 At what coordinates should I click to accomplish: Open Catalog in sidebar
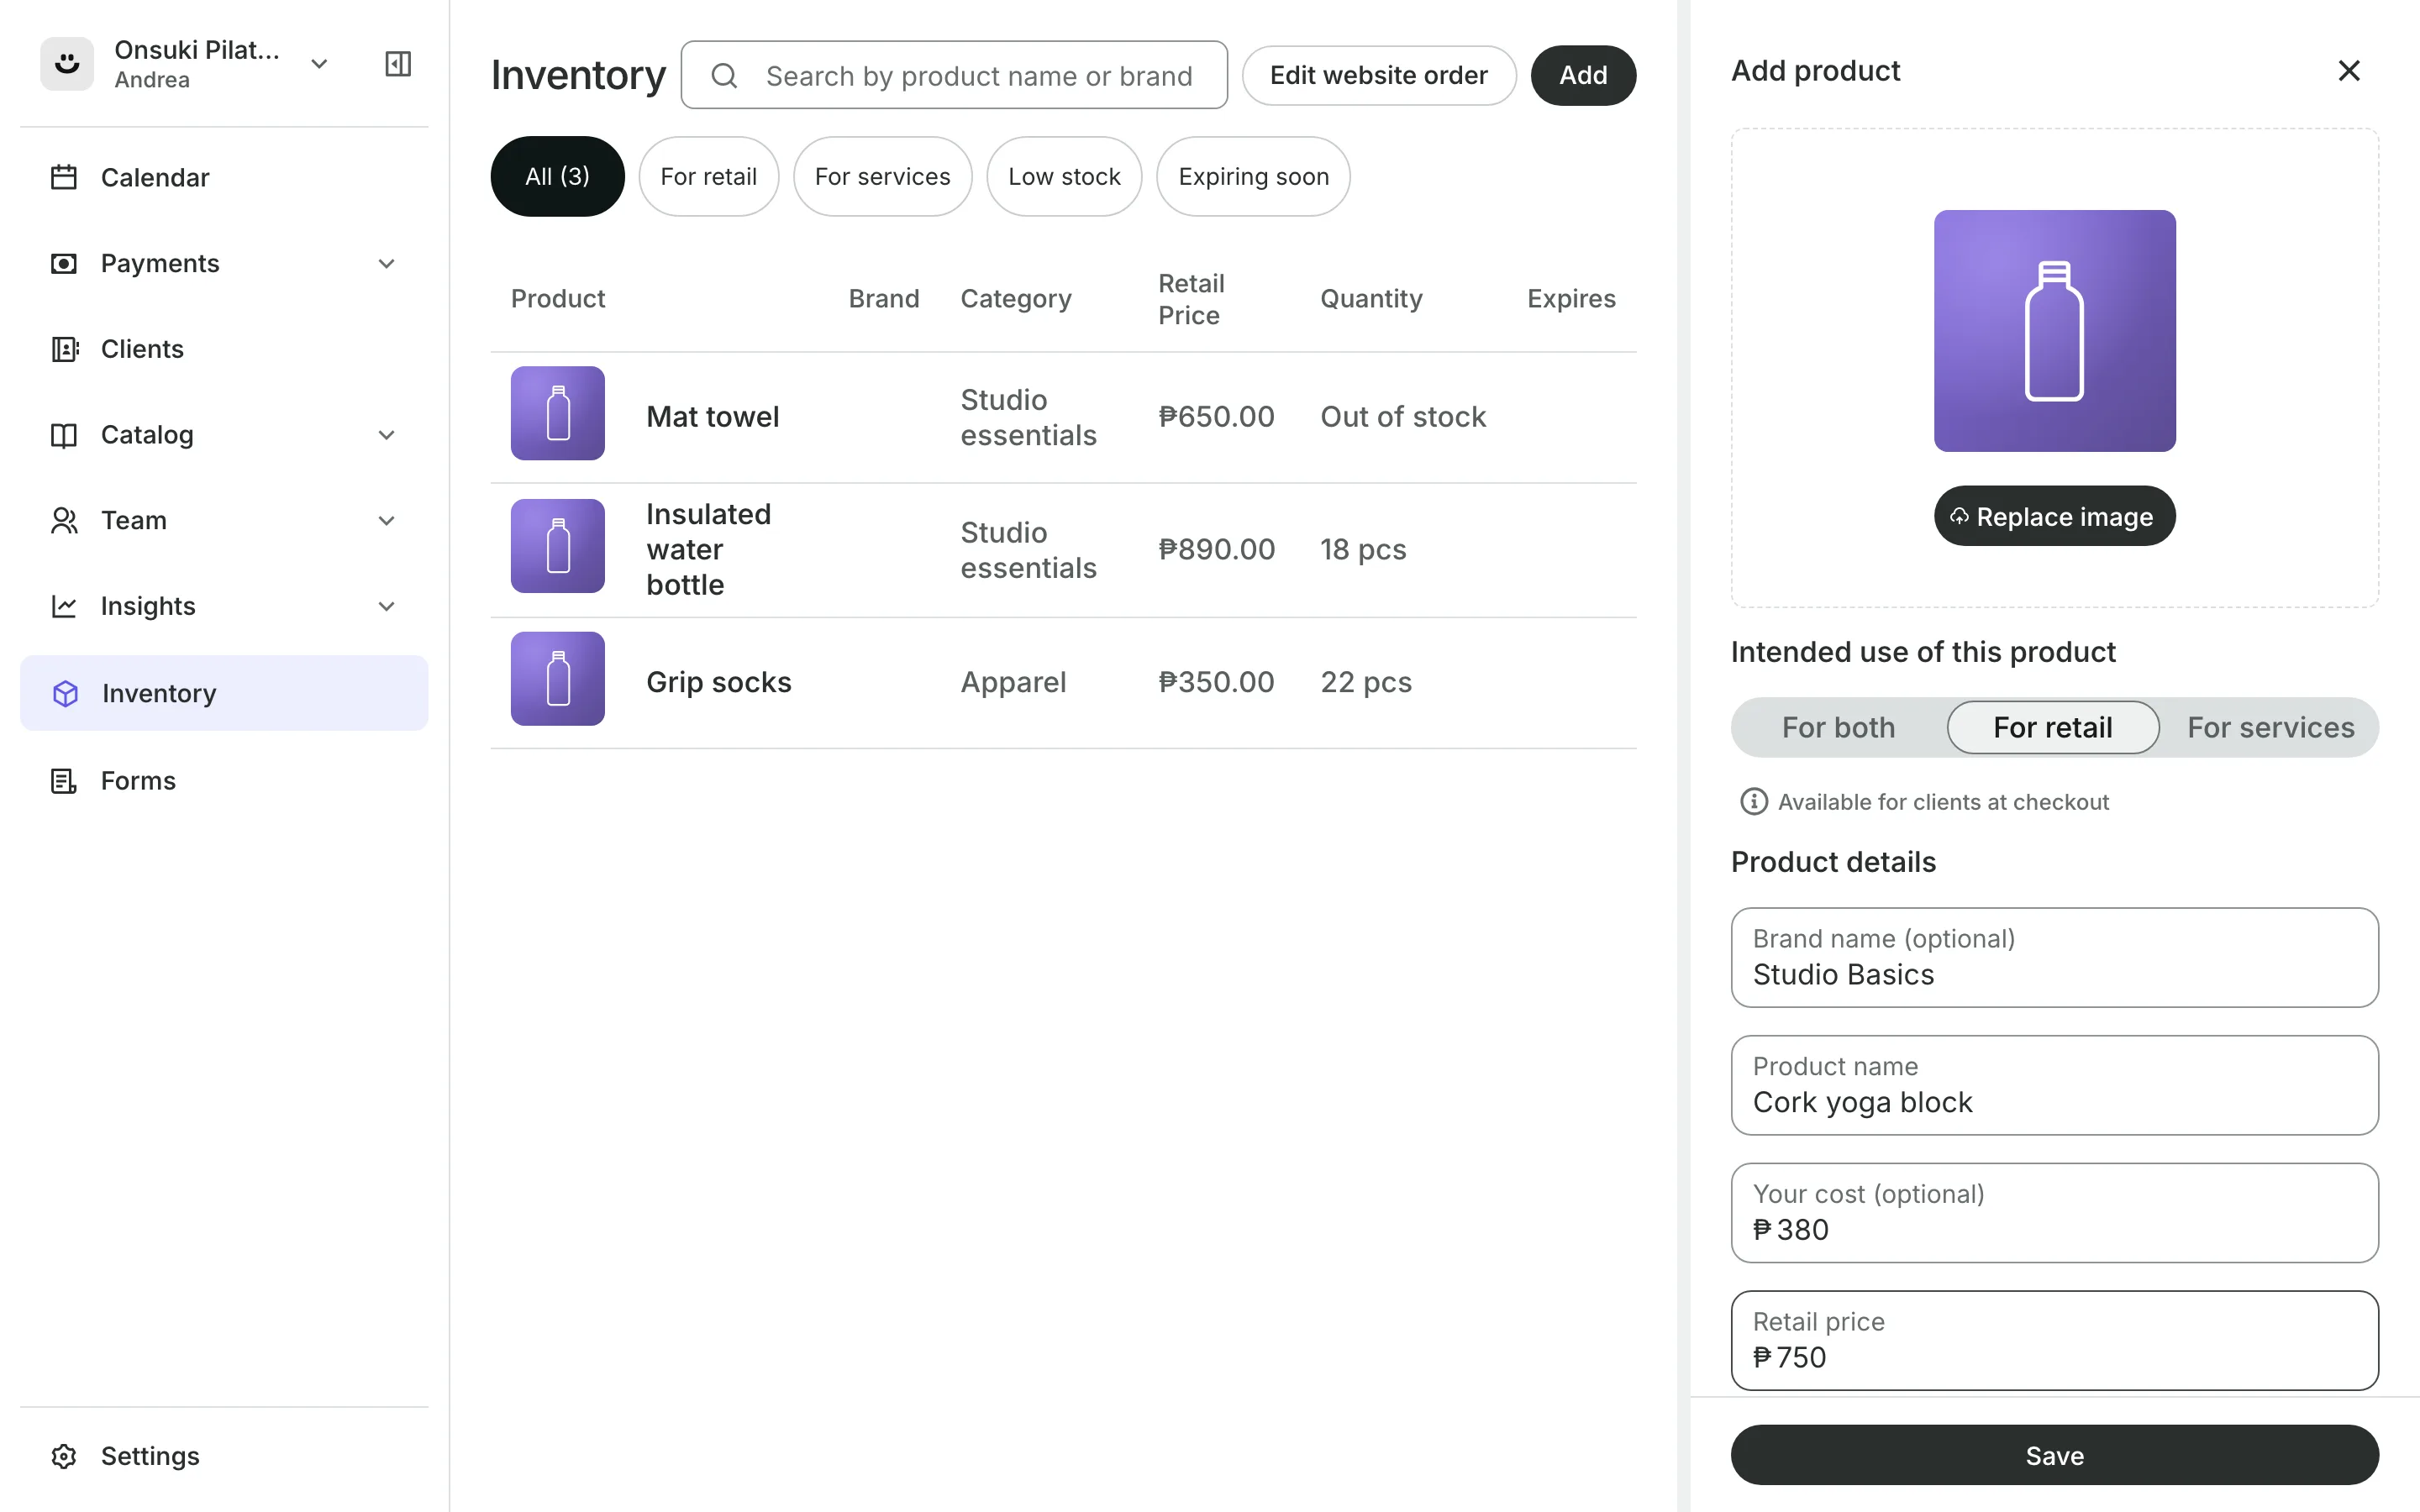(x=224, y=435)
